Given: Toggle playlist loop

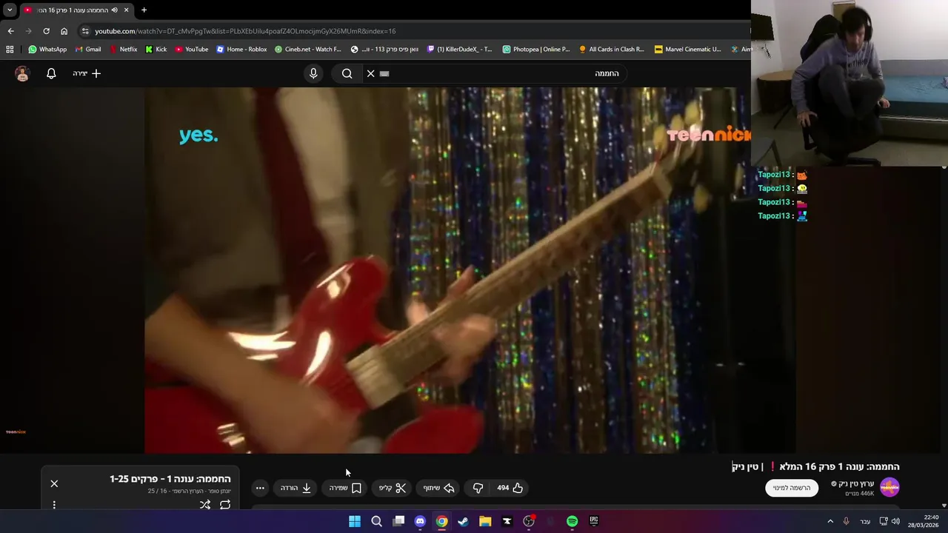Looking at the screenshot, I should [x=225, y=505].
